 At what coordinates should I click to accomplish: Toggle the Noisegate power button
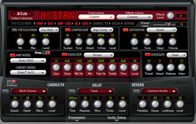pyautogui.click(x=147, y=54)
